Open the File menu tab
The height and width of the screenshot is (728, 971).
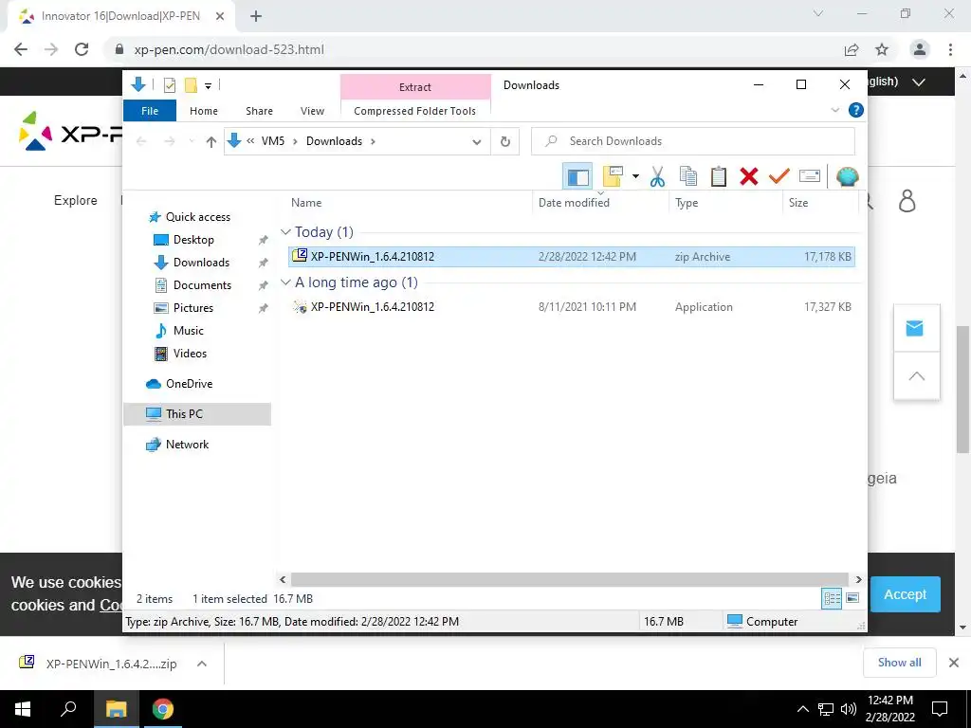(x=150, y=111)
